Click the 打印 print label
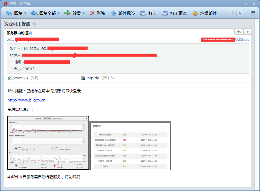260x191 pixels. tap(153, 13)
